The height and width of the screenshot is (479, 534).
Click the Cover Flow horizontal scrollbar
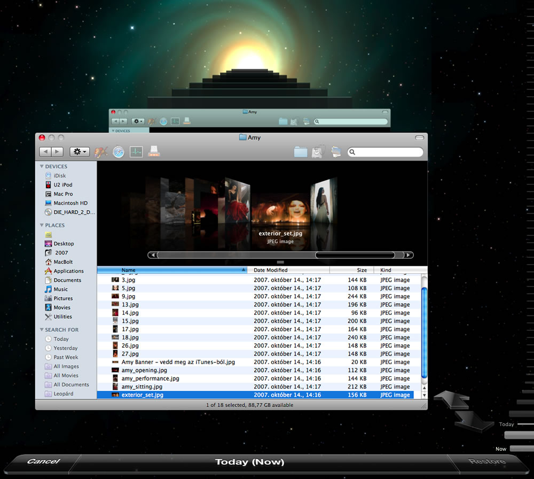[x=280, y=255]
